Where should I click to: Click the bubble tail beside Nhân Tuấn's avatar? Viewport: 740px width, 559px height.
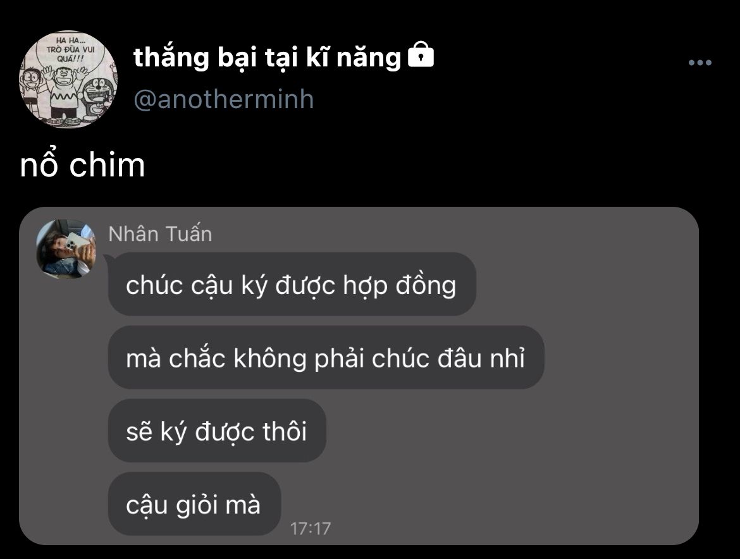pyautogui.click(x=108, y=257)
